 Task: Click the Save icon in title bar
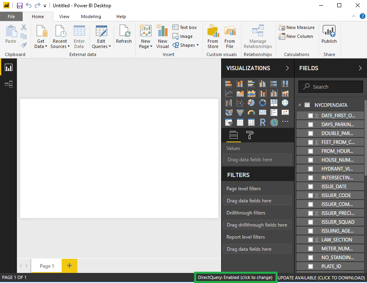click(19, 6)
